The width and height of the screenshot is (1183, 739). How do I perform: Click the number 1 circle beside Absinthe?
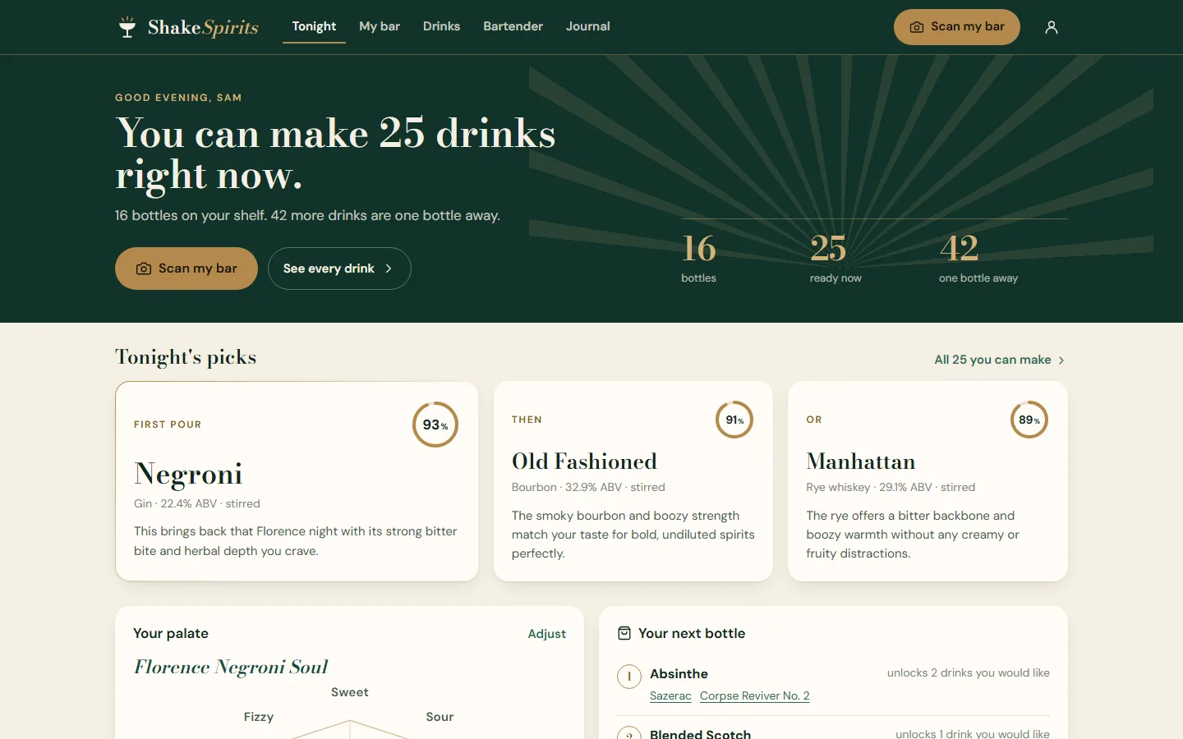click(x=629, y=677)
